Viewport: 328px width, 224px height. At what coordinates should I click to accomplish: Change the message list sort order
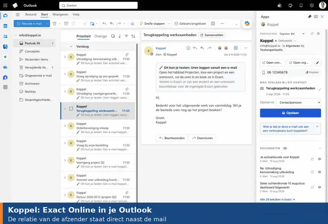[x=133, y=36]
